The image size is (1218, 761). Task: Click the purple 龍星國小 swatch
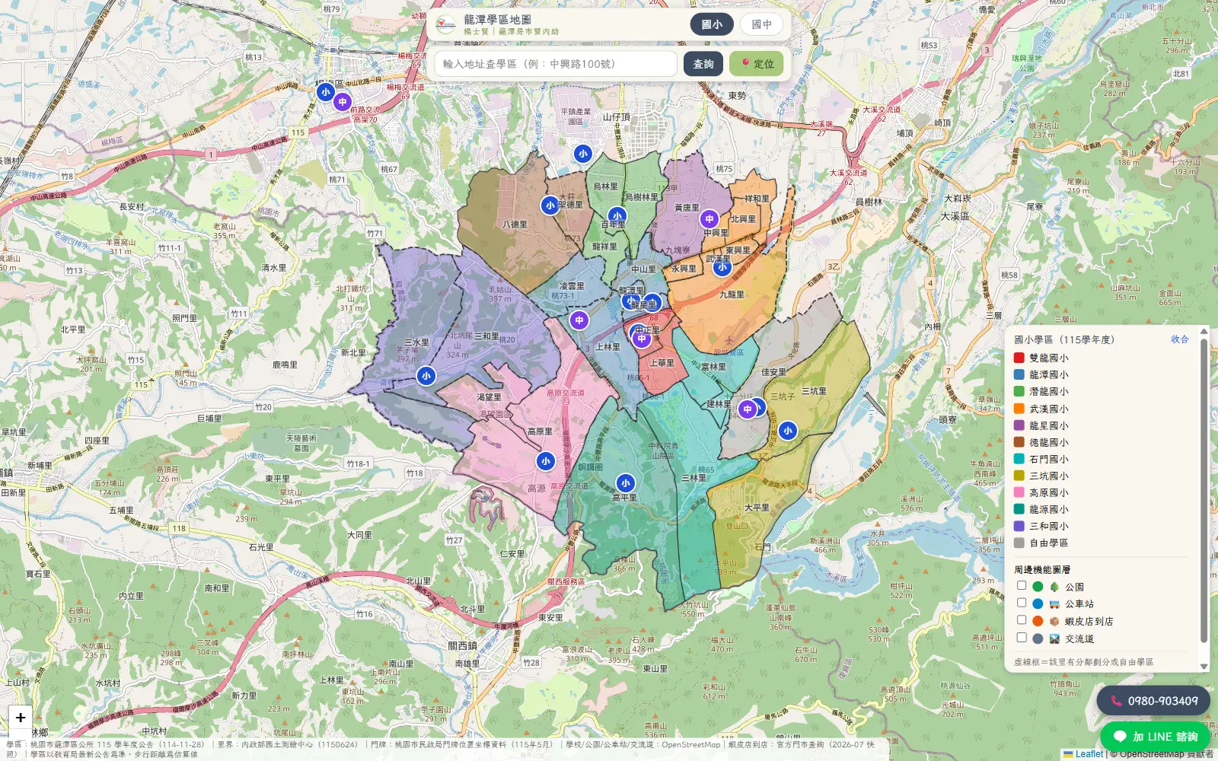coord(1019,425)
